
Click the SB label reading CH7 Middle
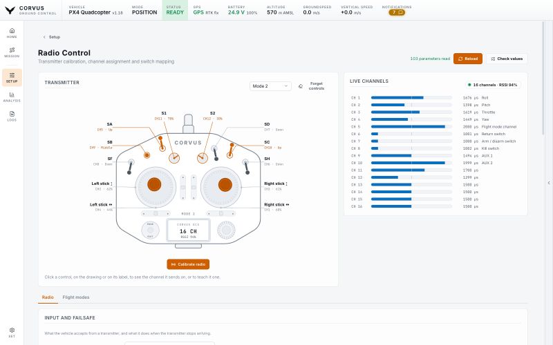[101, 145]
